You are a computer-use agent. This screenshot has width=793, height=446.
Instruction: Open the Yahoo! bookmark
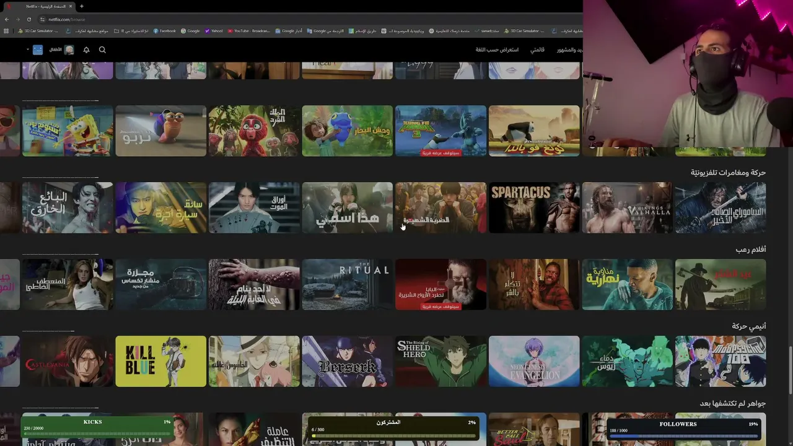click(x=214, y=31)
